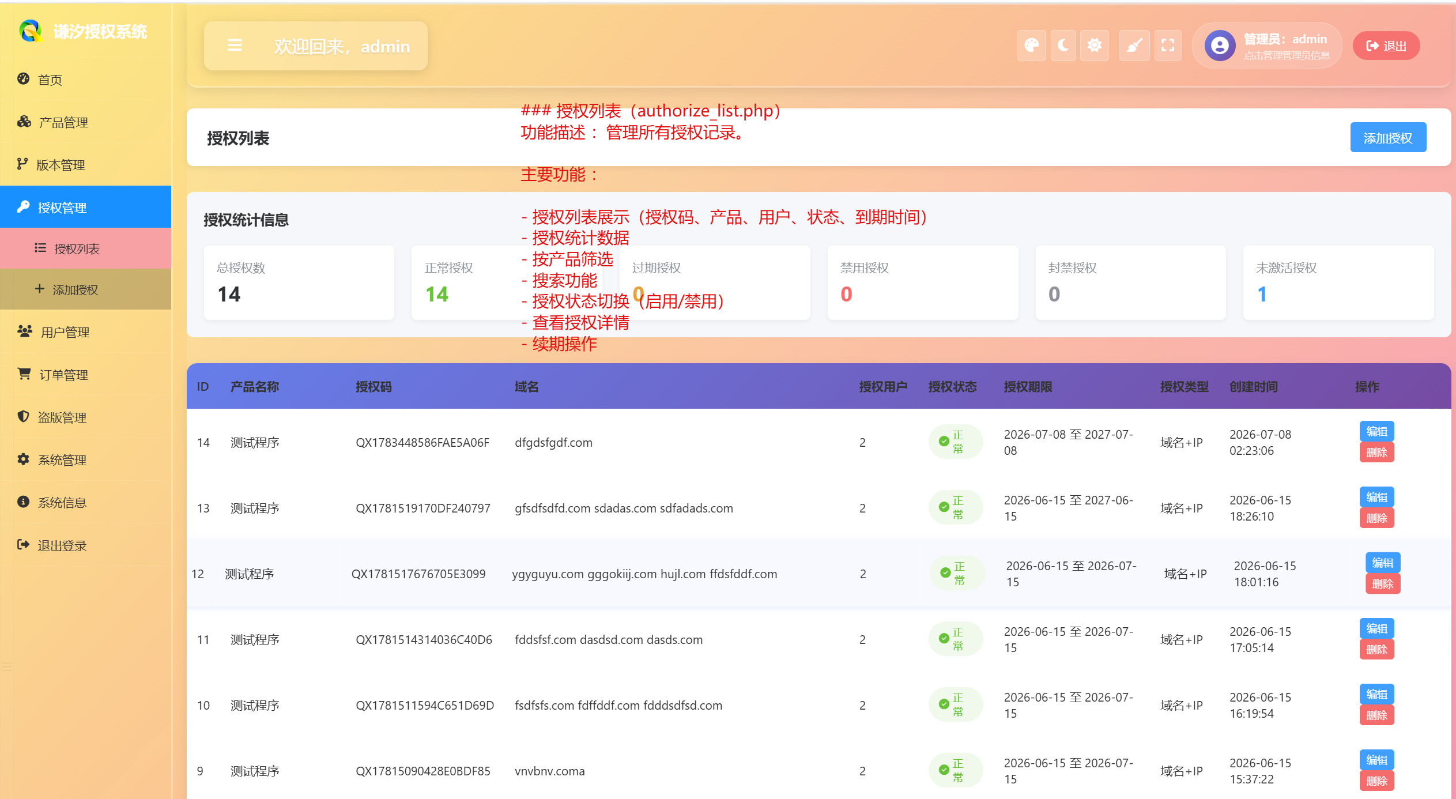Open 系统信息 in the sidebar
Viewport: 1456px width, 799px height.
click(x=85, y=503)
